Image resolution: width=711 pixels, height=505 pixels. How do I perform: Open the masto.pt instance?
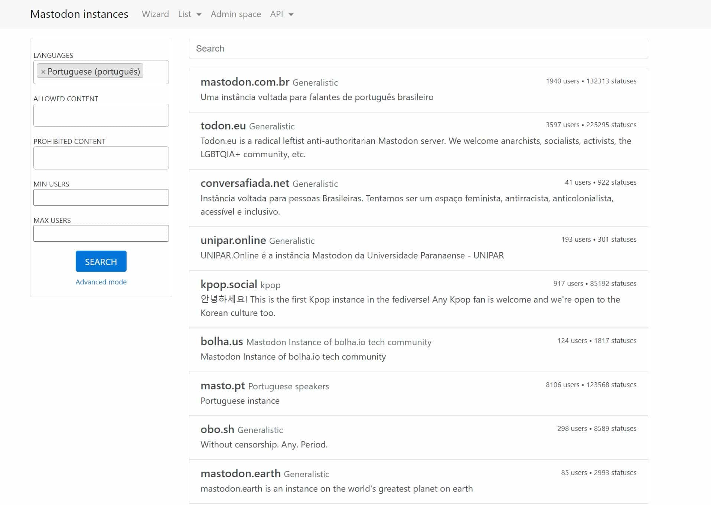222,386
